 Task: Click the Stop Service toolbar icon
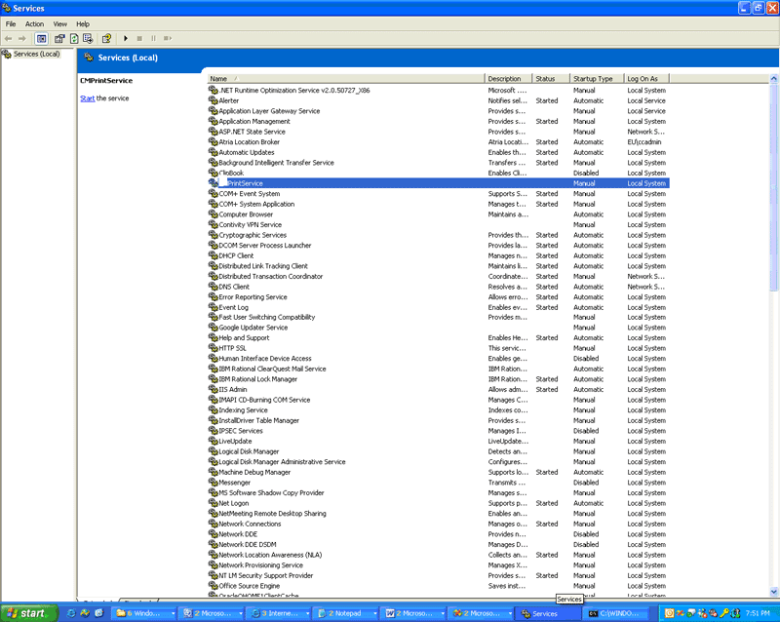[139, 38]
